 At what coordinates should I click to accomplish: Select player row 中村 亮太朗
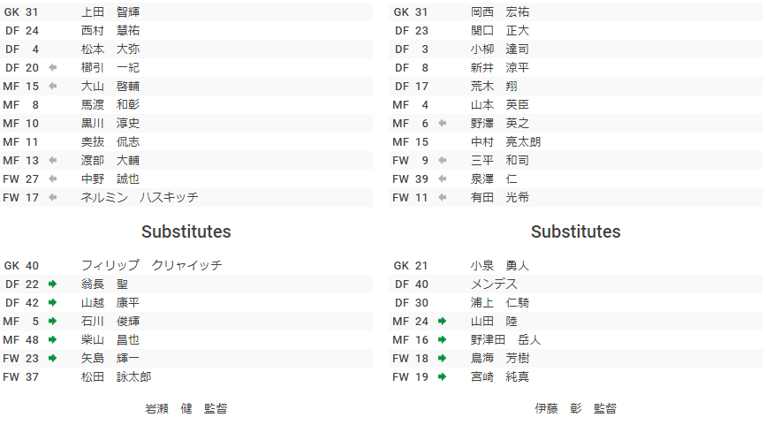[x=576, y=142]
